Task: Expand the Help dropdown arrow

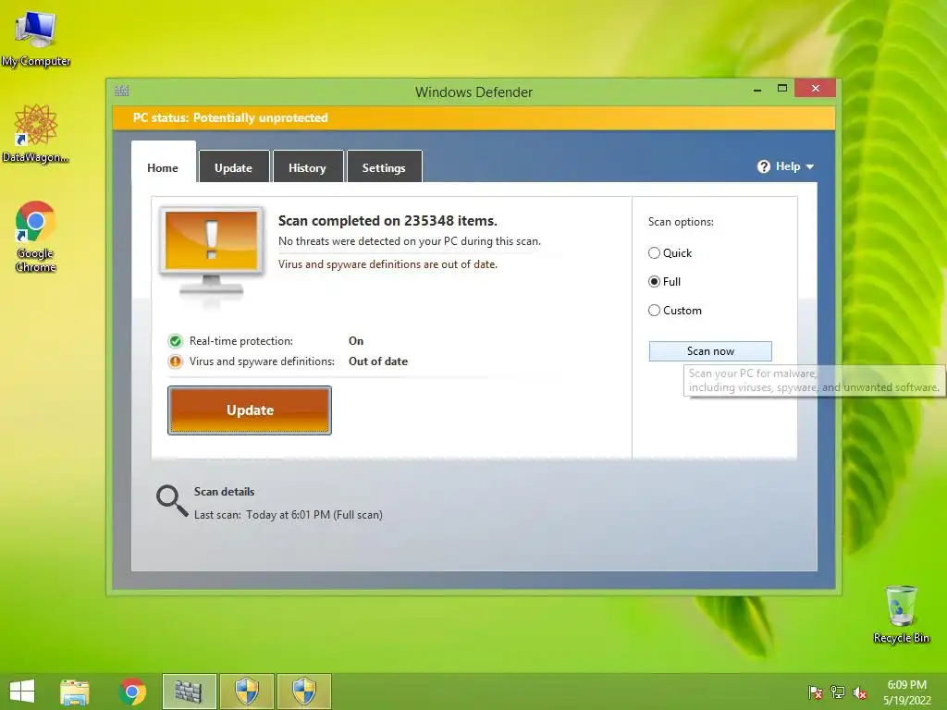Action: click(810, 167)
